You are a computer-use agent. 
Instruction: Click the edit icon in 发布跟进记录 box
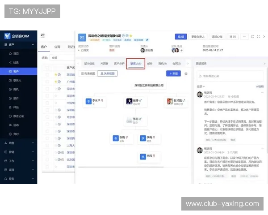tap(200, 76)
